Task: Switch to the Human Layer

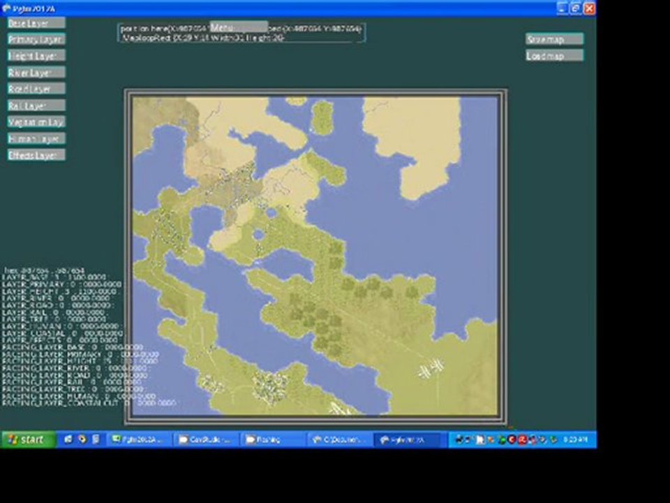Action: (36, 138)
